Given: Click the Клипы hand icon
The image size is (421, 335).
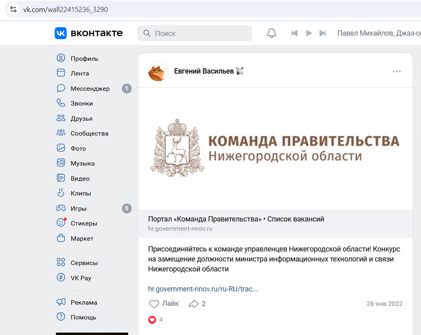Looking at the screenshot, I should point(61,193).
